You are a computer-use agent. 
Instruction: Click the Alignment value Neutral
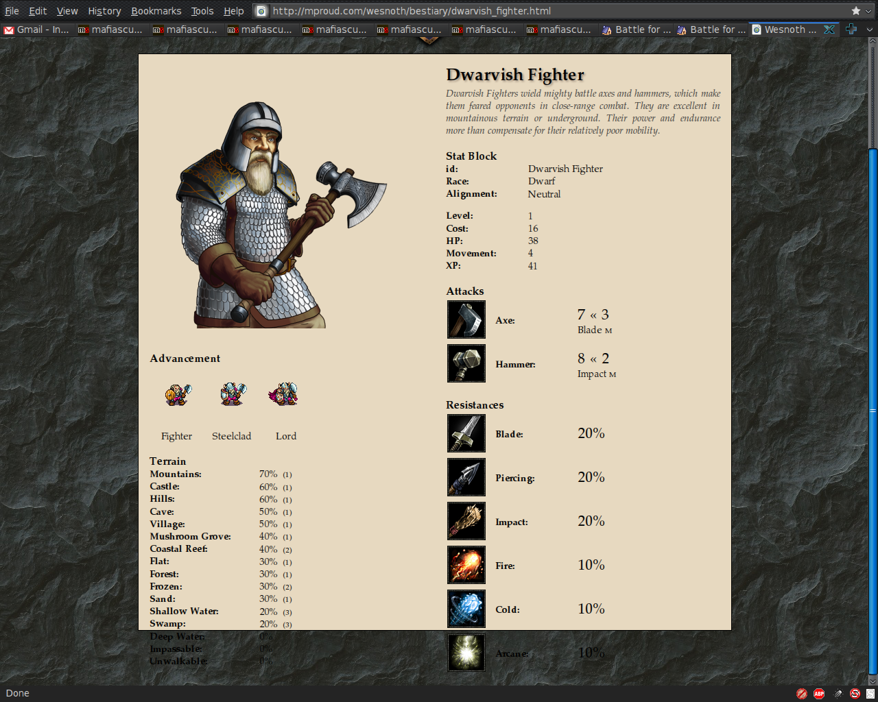coord(544,194)
